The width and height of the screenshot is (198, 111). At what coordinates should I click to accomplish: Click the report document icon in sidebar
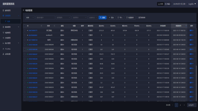tap(3, 27)
